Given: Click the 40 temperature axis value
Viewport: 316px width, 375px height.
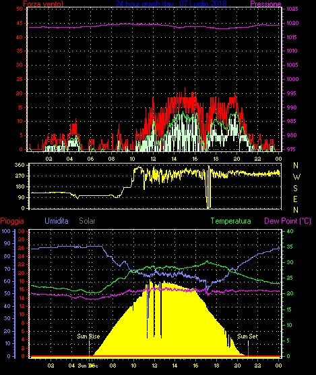Looking at the screenshot, I should [x=290, y=231].
